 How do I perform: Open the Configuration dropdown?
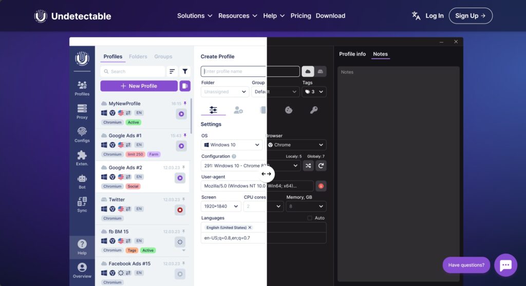pos(250,166)
